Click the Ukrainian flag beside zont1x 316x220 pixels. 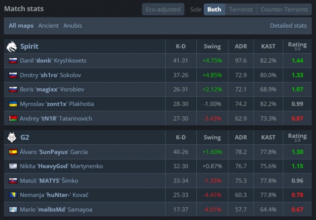13,104
